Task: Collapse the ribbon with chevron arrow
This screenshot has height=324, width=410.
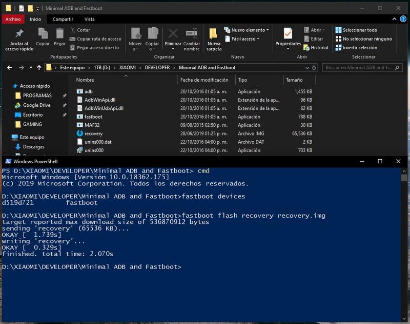Action: tap(394, 19)
